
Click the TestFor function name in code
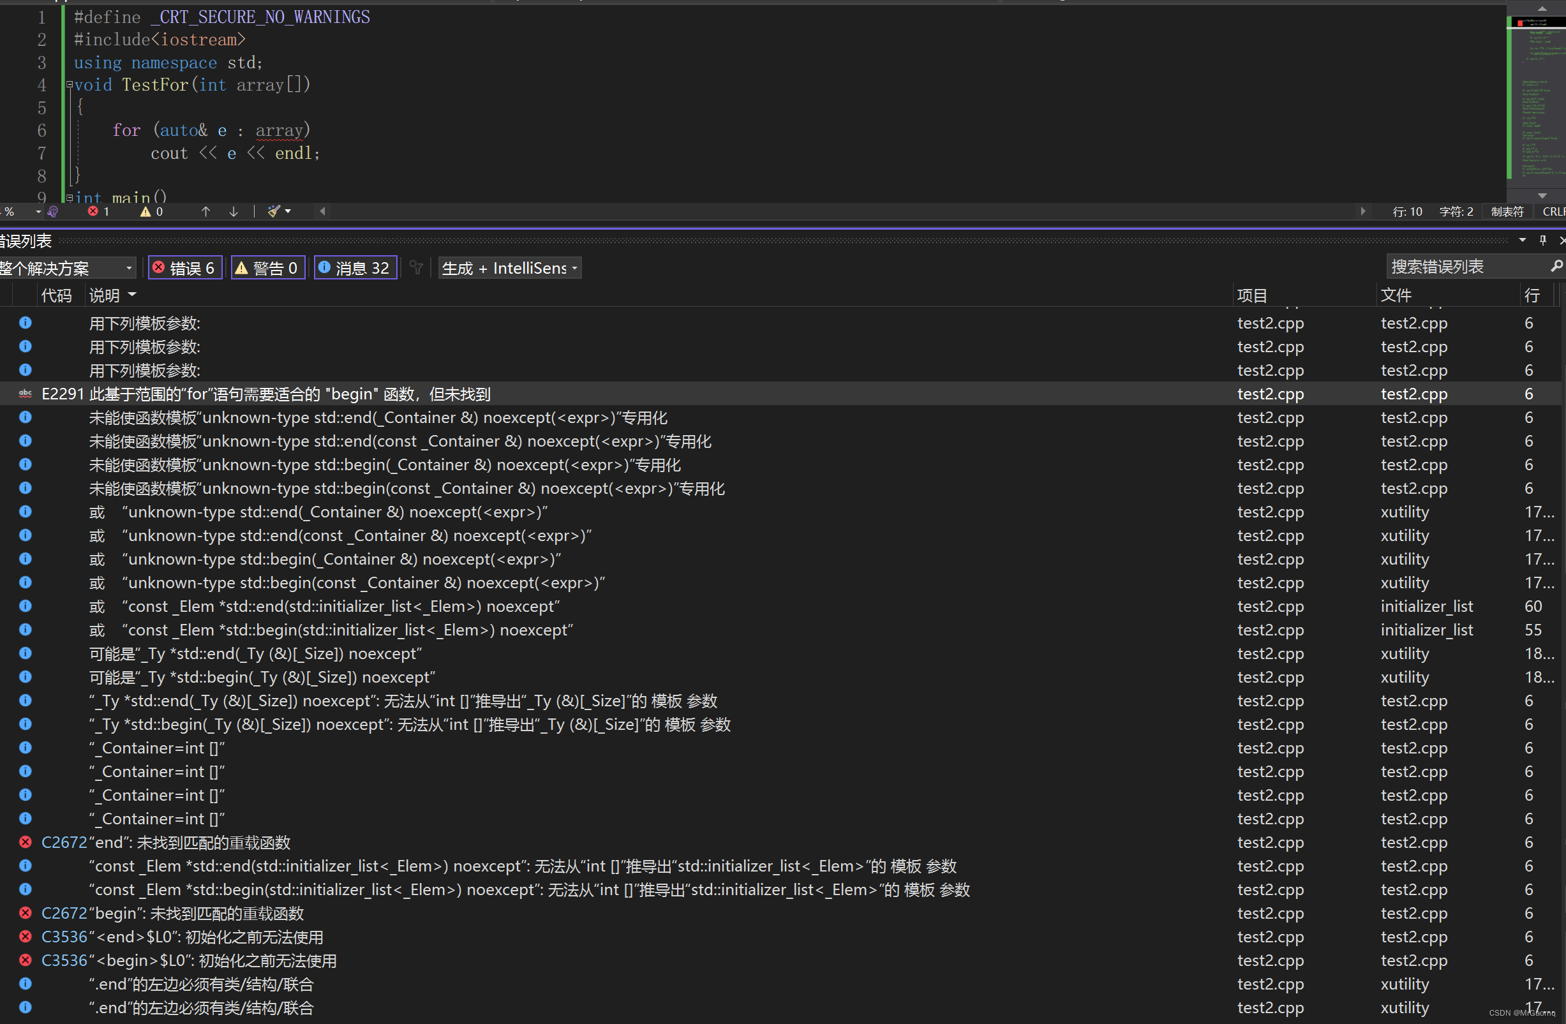(x=154, y=85)
